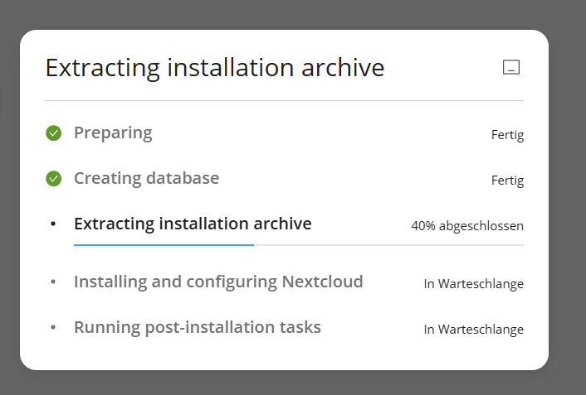Click the Fertig status for Creating database
Image resolution: width=586 pixels, height=395 pixels.
(x=507, y=180)
